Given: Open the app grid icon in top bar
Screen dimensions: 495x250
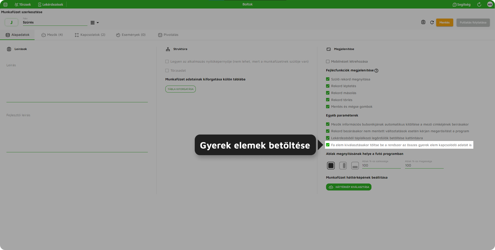Looking at the screenshot, I should click(5, 5).
